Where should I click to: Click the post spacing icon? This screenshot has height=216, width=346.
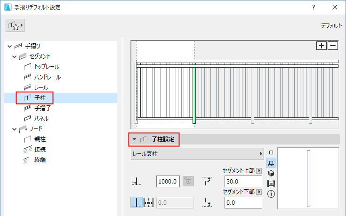pyautogui.click(x=137, y=181)
